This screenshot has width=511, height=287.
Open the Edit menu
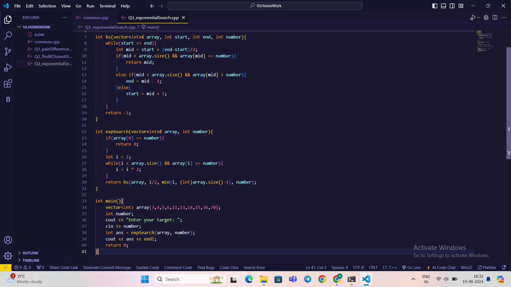click(x=30, y=6)
